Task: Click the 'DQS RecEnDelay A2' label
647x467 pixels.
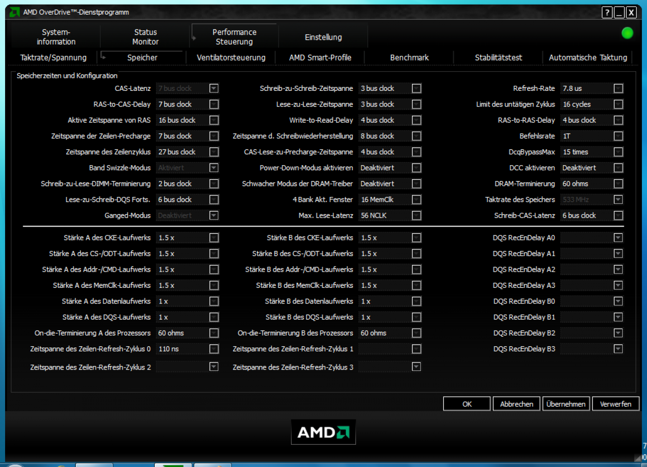Action: tap(524, 270)
